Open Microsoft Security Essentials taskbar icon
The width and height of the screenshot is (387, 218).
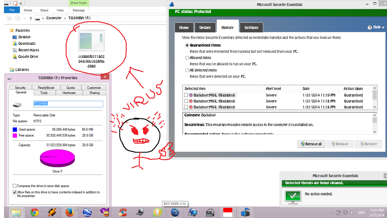click(245, 212)
